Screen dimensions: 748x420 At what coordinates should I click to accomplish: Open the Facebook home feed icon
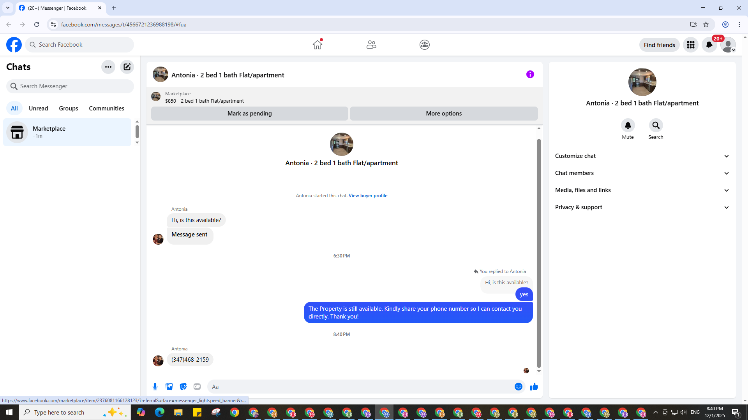tap(318, 45)
